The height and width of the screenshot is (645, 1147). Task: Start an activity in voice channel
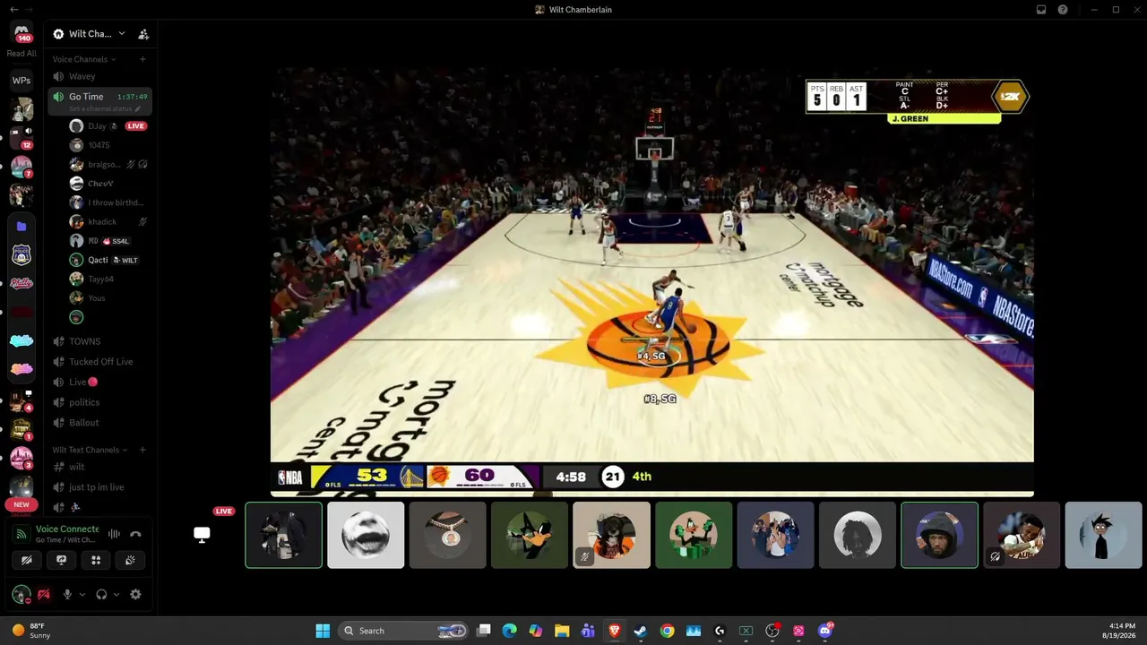96,560
